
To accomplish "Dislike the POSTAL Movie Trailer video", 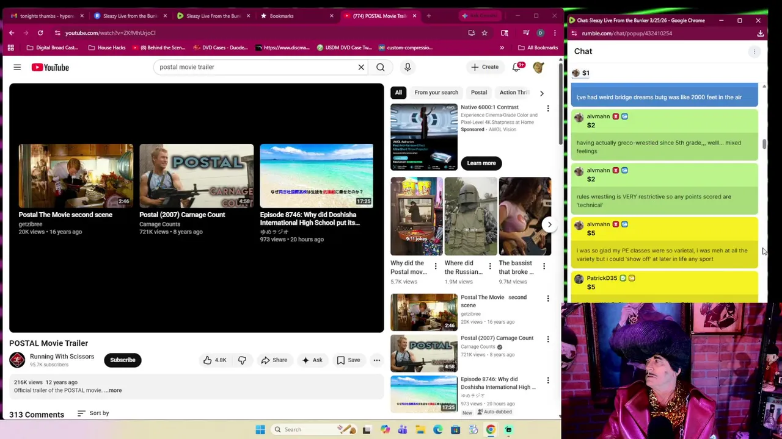I will [242, 360].
